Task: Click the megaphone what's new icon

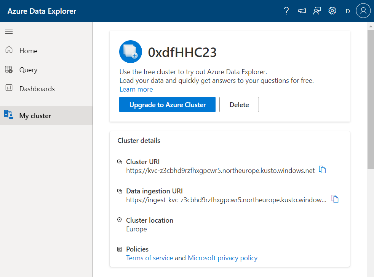Action: [302, 11]
